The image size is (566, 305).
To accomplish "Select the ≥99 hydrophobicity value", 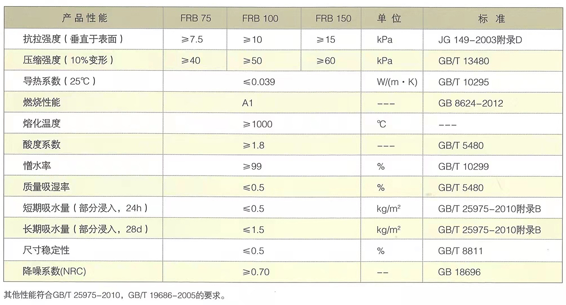I will coord(252,167).
